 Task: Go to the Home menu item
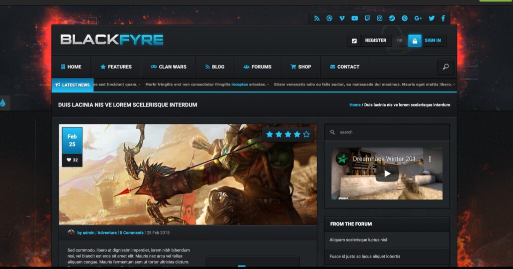pyautogui.click(x=71, y=66)
